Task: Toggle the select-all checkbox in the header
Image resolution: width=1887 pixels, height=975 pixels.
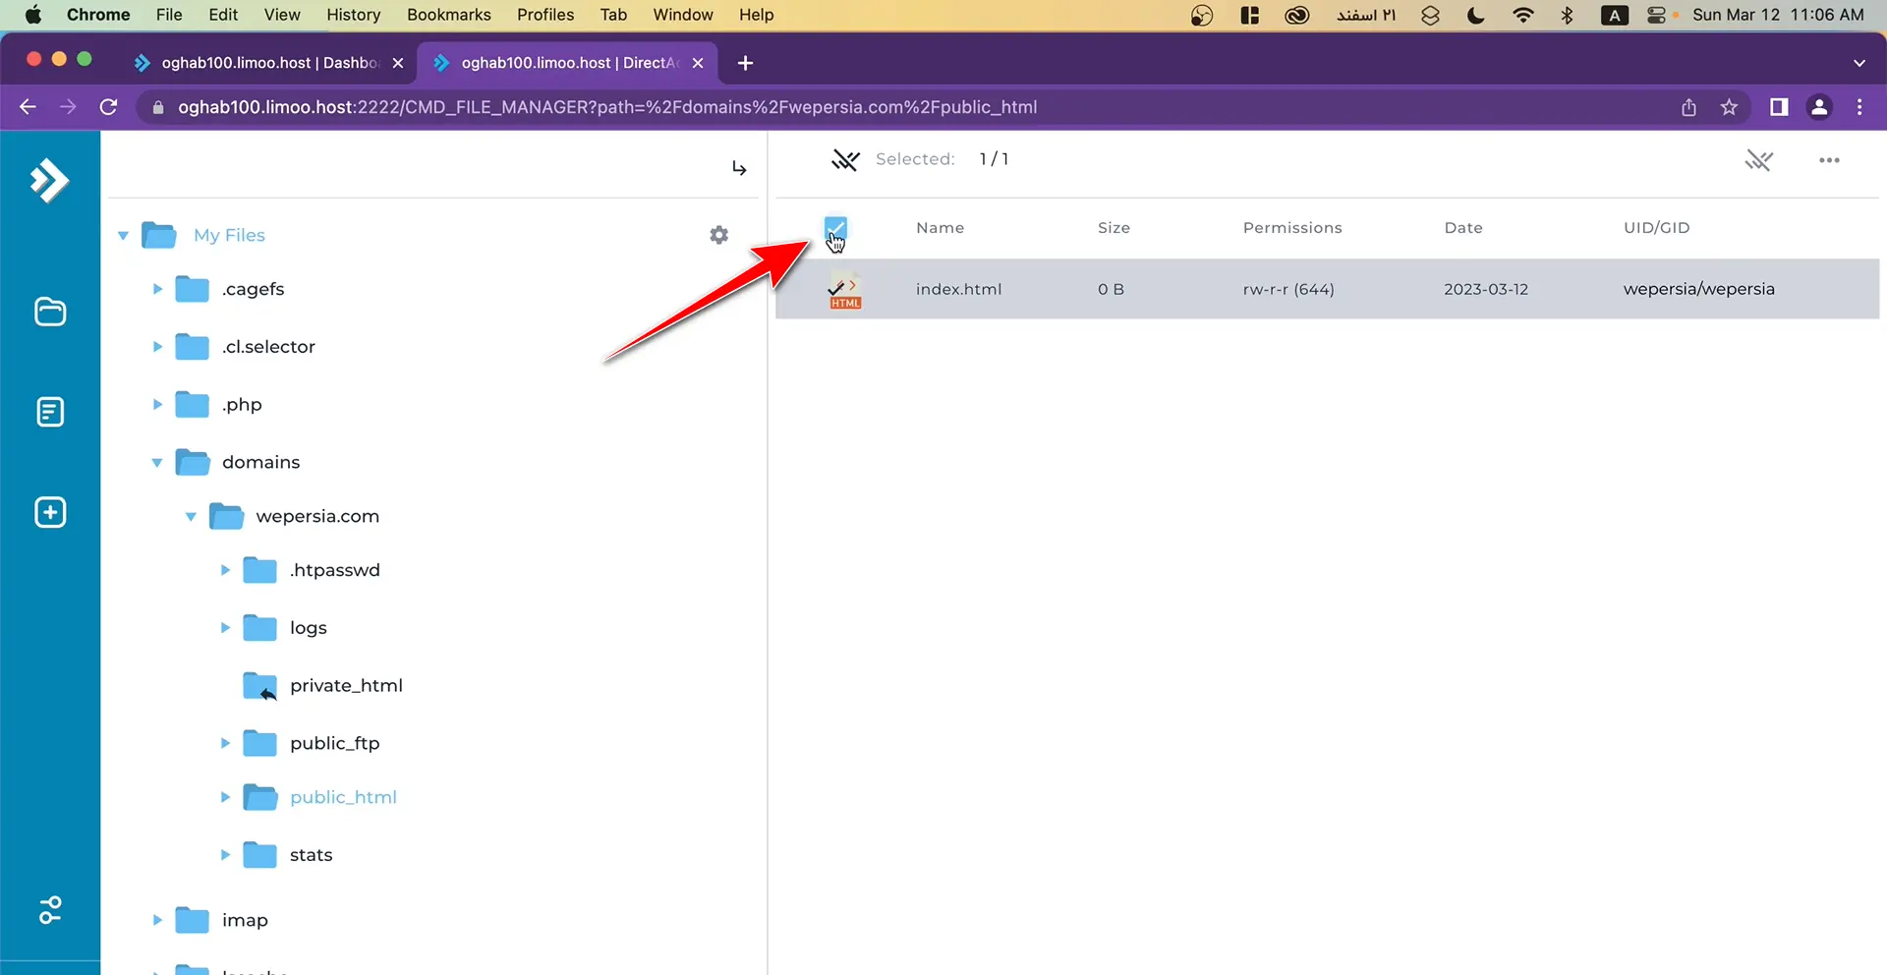Action: [835, 228]
